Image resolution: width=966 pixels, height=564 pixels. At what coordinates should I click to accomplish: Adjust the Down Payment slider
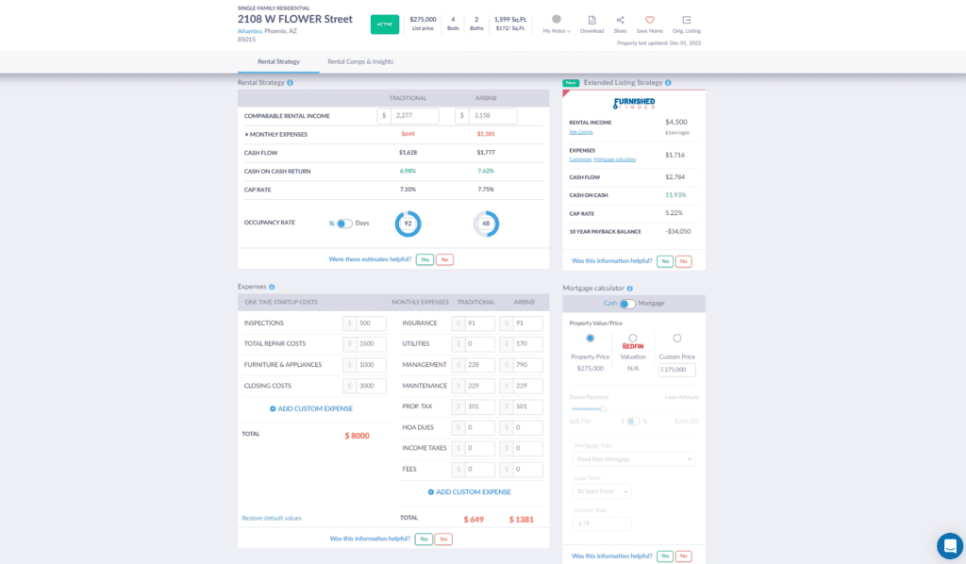click(x=604, y=409)
